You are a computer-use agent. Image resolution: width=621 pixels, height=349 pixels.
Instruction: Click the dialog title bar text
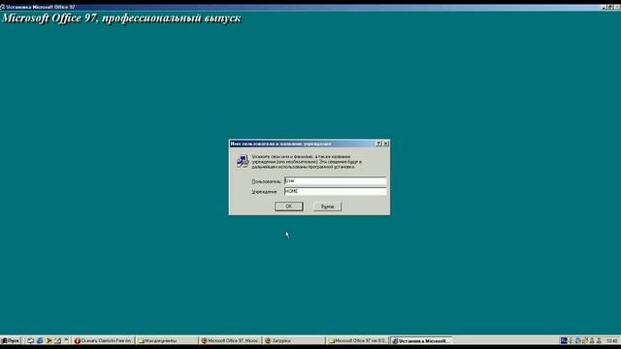(280, 143)
